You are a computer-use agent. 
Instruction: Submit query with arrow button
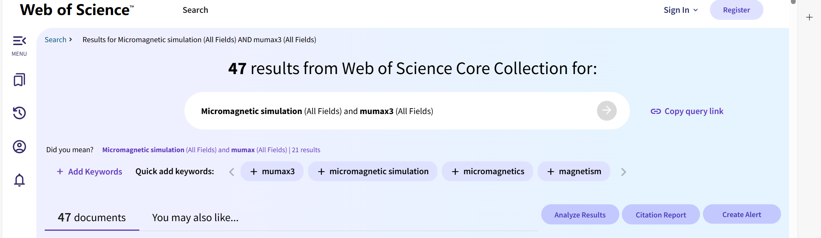(x=606, y=111)
